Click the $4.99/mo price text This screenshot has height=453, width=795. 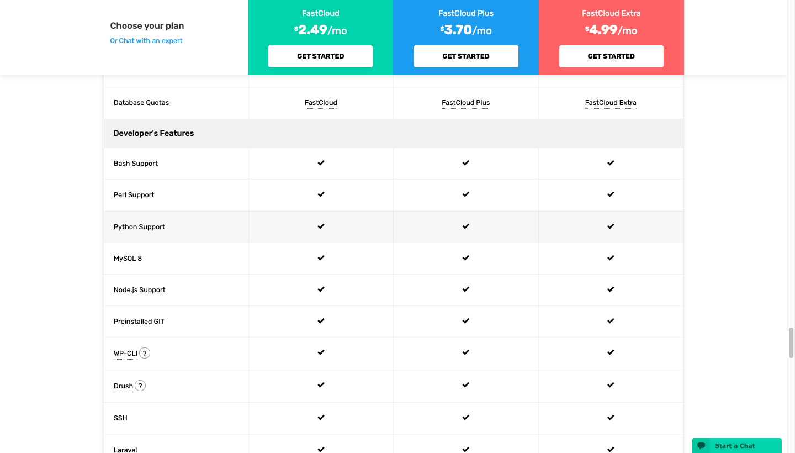coord(611,30)
